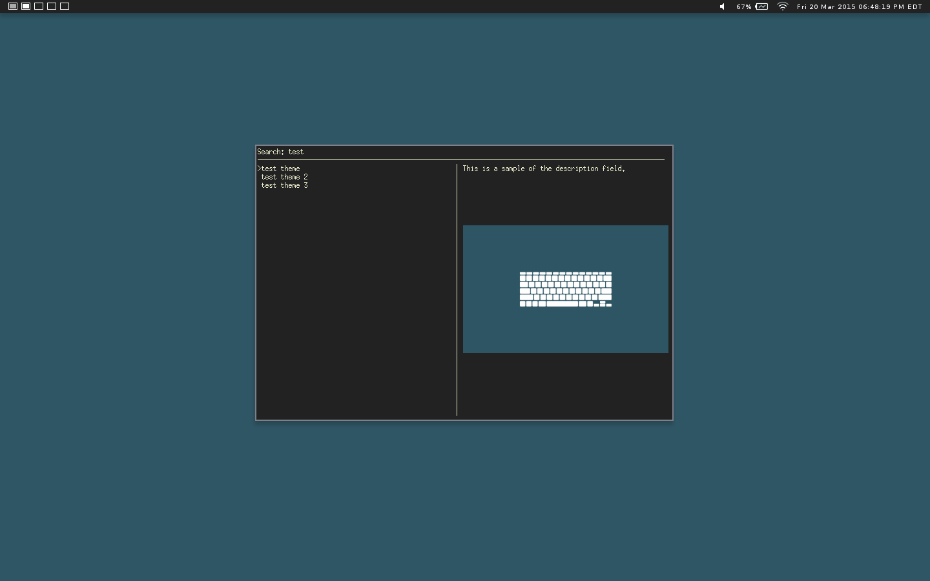
Task: Click the battery icon in top bar
Action: pyautogui.click(x=762, y=6)
